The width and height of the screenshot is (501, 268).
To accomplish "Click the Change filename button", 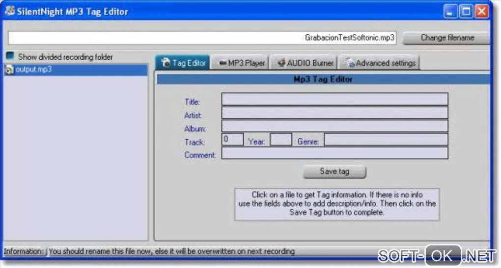I will pos(446,38).
